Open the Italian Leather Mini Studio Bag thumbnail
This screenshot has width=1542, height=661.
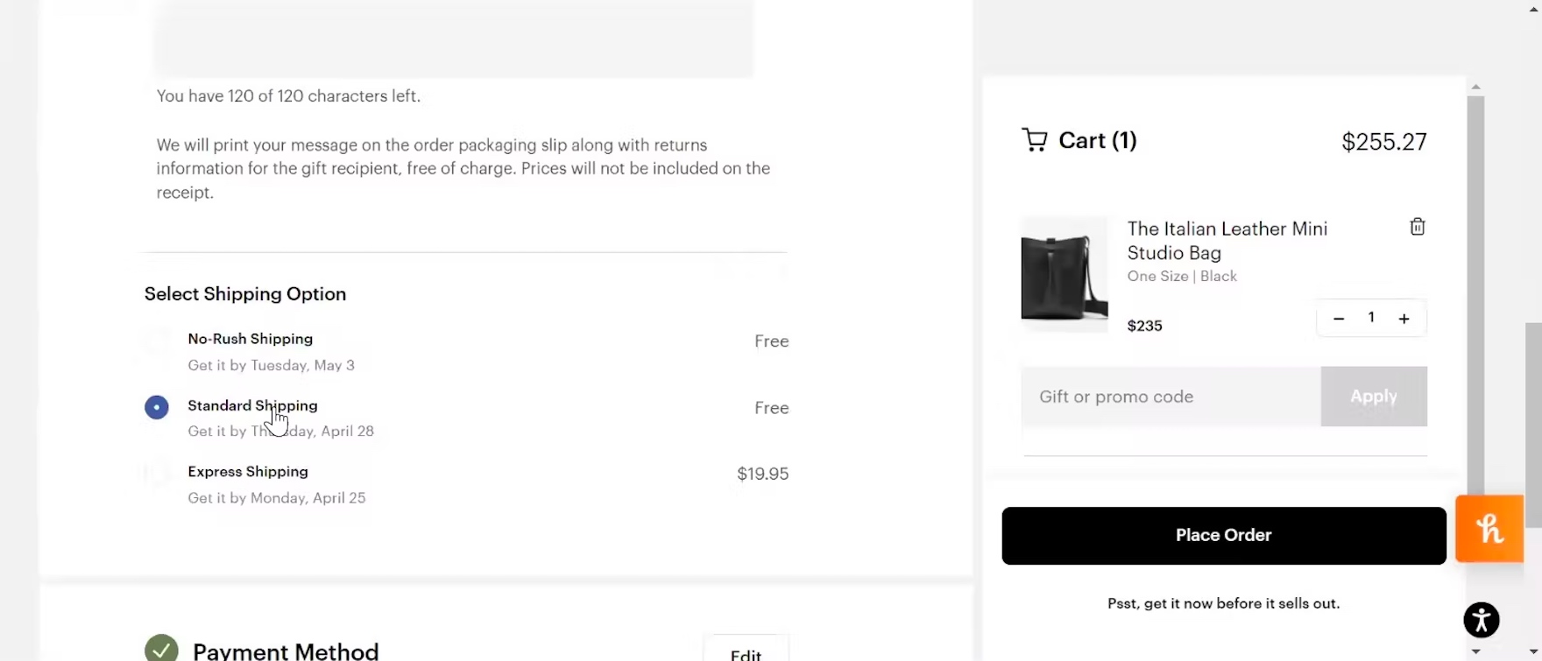coord(1065,274)
